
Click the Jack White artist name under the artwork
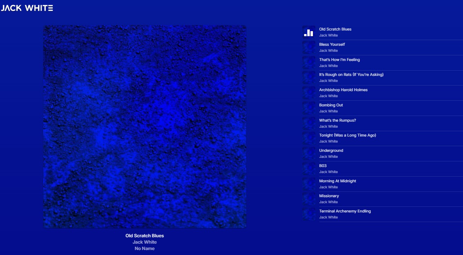click(144, 242)
